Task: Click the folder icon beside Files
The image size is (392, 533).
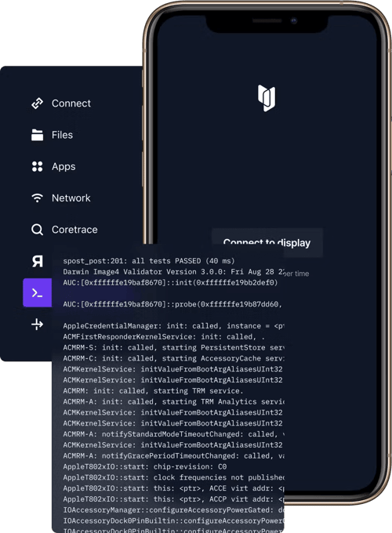Action: pos(37,135)
